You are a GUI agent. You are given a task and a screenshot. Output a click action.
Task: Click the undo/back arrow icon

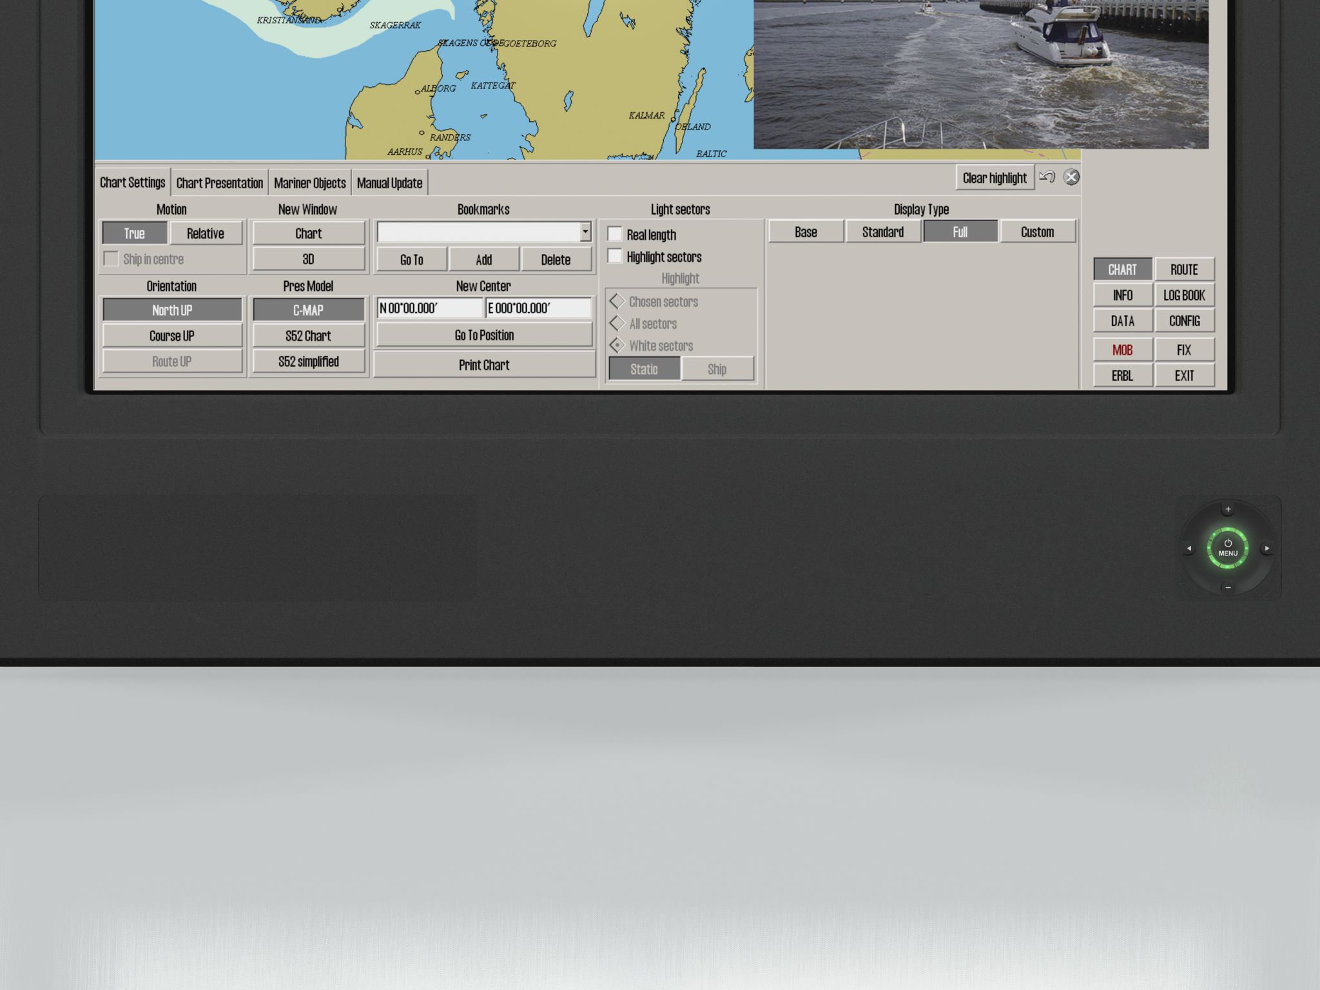tap(1047, 177)
